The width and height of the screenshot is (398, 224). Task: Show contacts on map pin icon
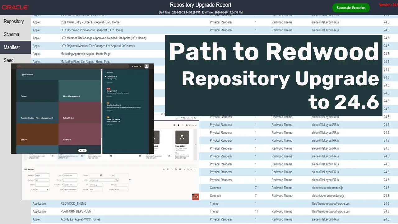(178, 125)
